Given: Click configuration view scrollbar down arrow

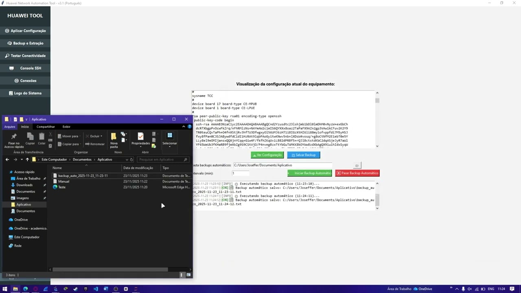Looking at the screenshot, I should click(x=377, y=146).
